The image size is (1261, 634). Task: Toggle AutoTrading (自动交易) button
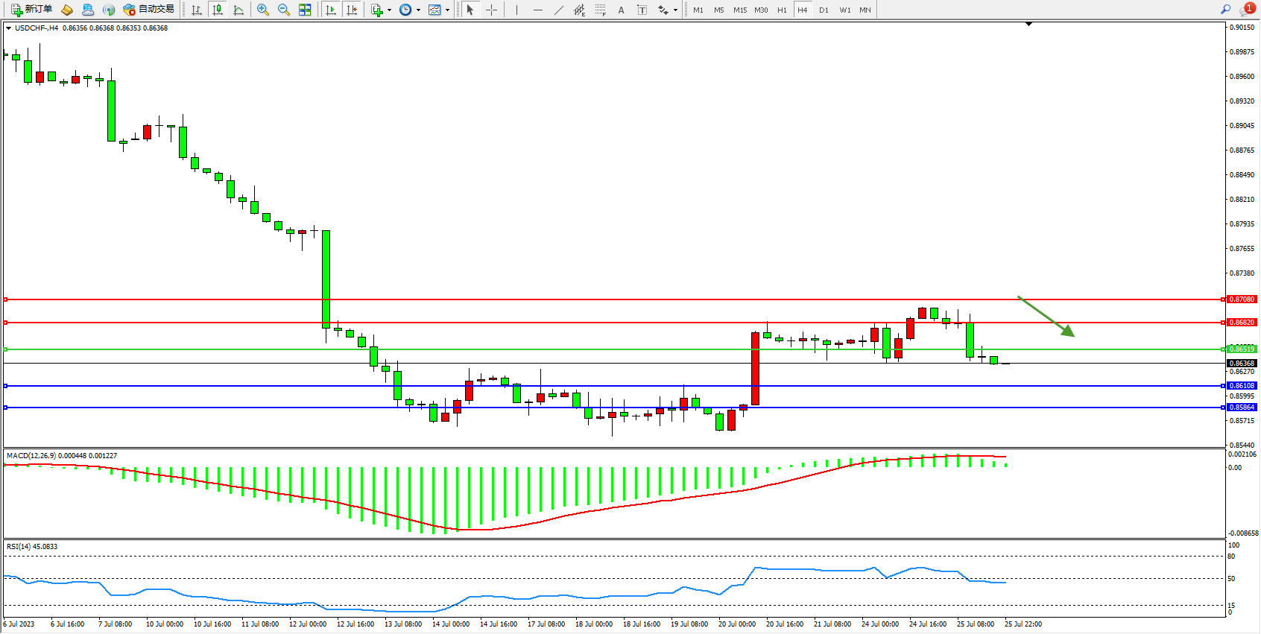click(x=149, y=10)
